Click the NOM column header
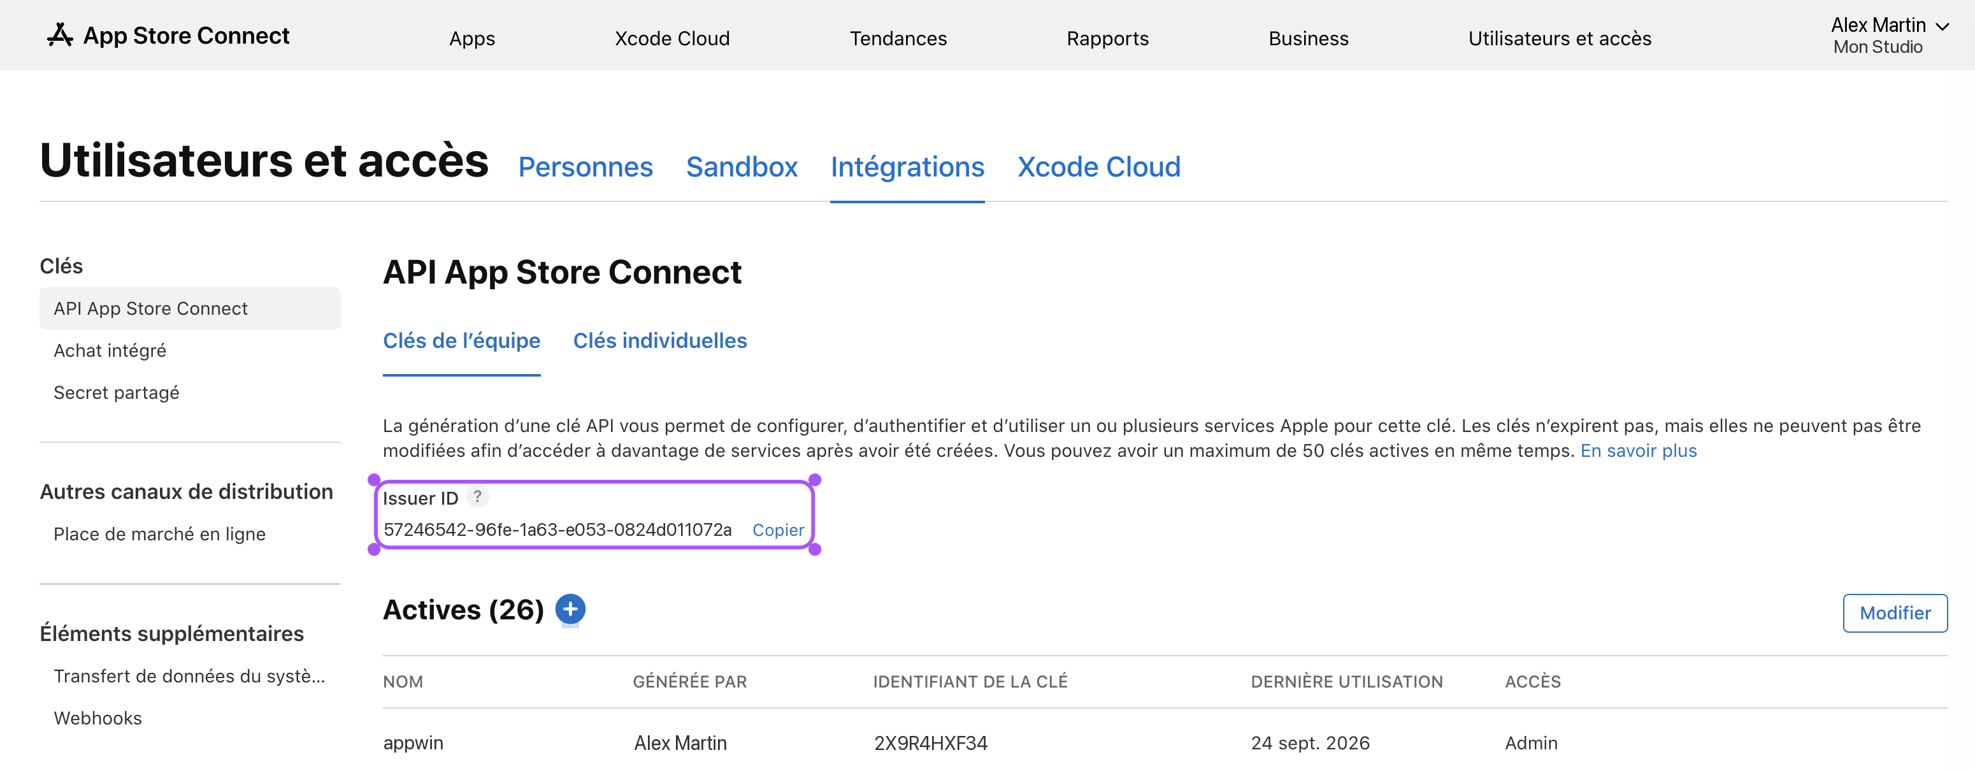Viewport: 1975px width, 771px height. (403, 682)
